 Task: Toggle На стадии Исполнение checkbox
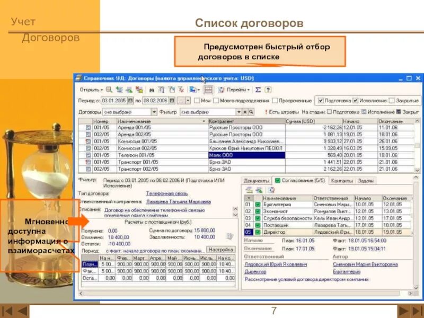364,112
